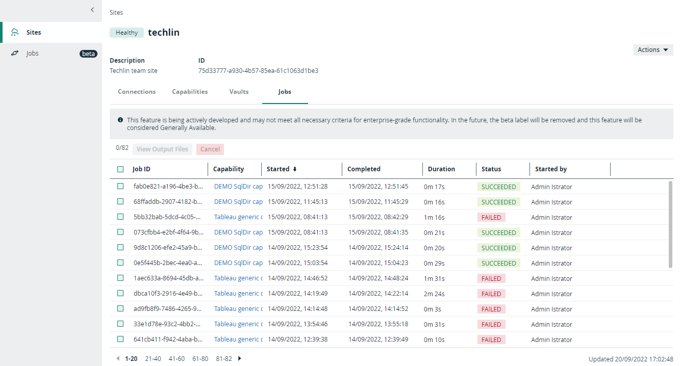The width and height of the screenshot is (681, 366).
Task: Sort table by Status column header
Action: (491, 169)
